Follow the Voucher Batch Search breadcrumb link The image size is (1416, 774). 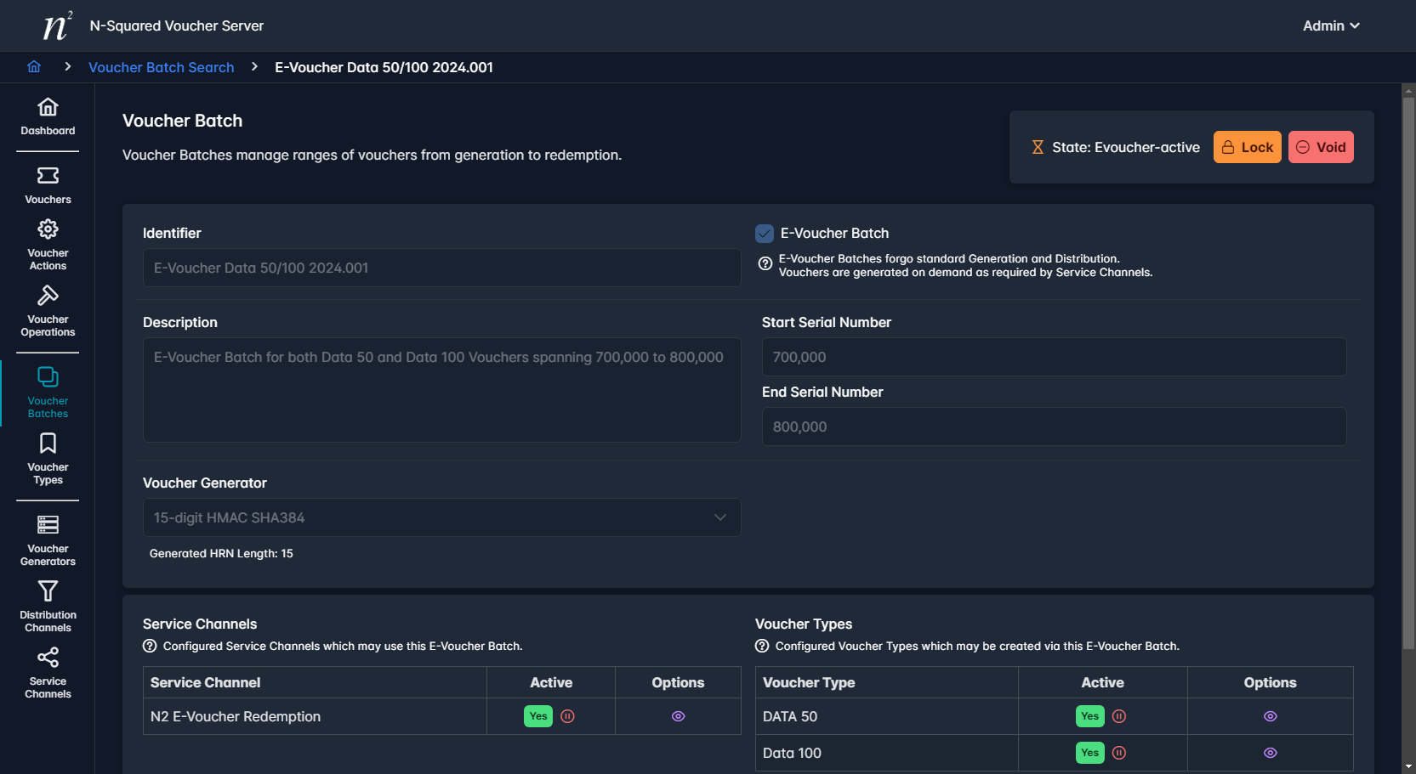point(161,67)
